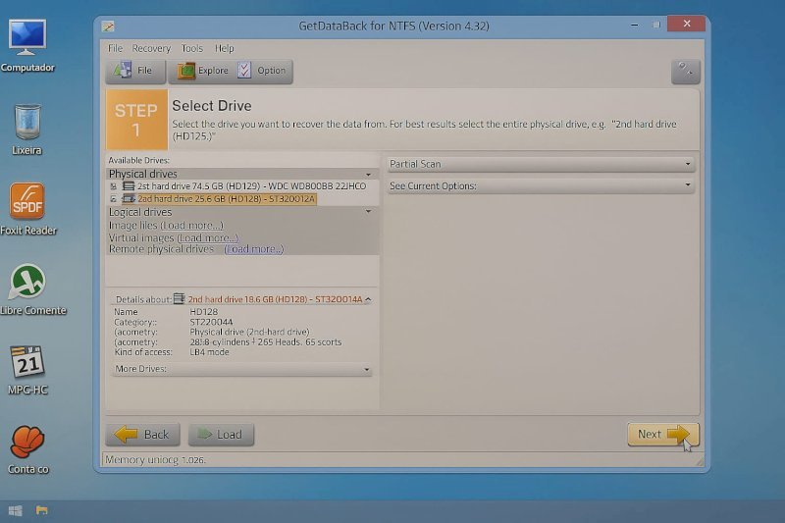Expand the See Current Options dropdown
The image size is (785, 523).
pos(540,185)
